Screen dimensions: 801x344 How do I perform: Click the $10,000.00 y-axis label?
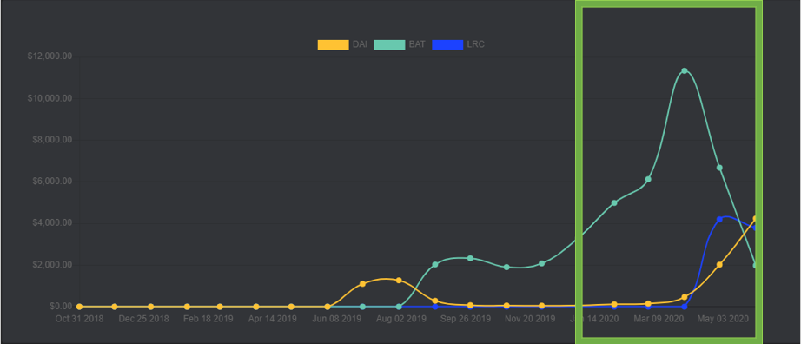[x=50, y=98]
